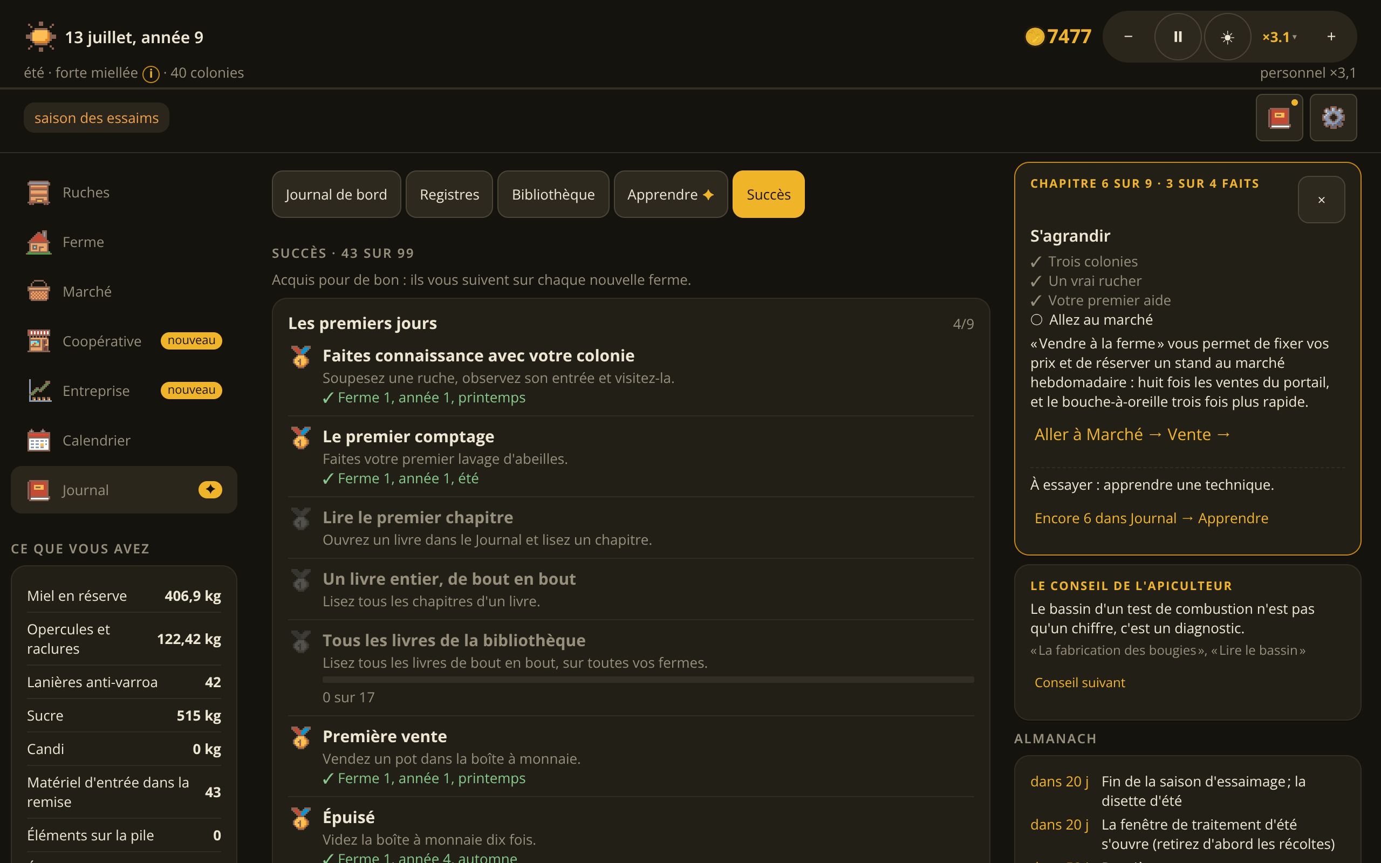1381x863 pixels.
Task: Follow Encore 6 dans Journal → Apprendre link
Action: (1151, 518)
